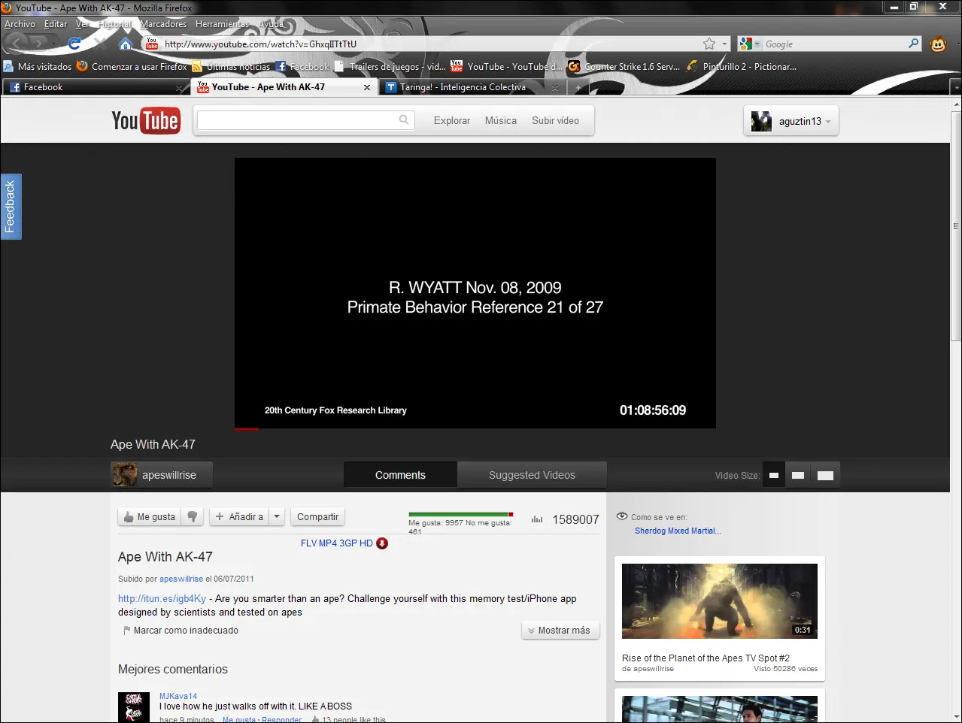Click the likes/dislikes ratio bar
Viewport: 962px width, 723px height.
click(461, 515)
